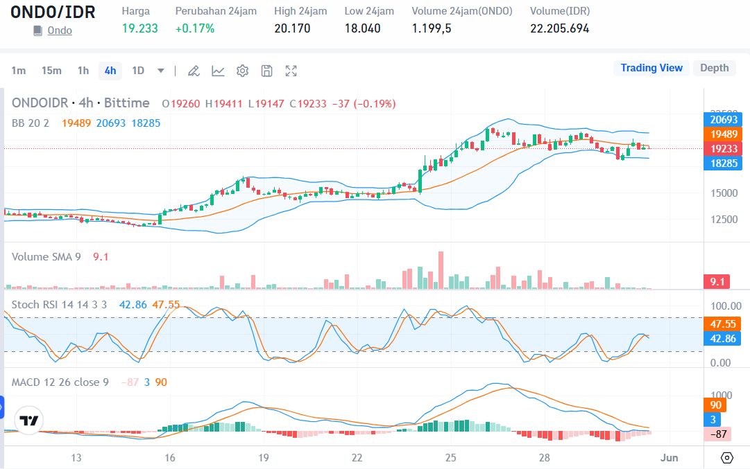Enter fullscreen mode on the chart

point(291,71)
